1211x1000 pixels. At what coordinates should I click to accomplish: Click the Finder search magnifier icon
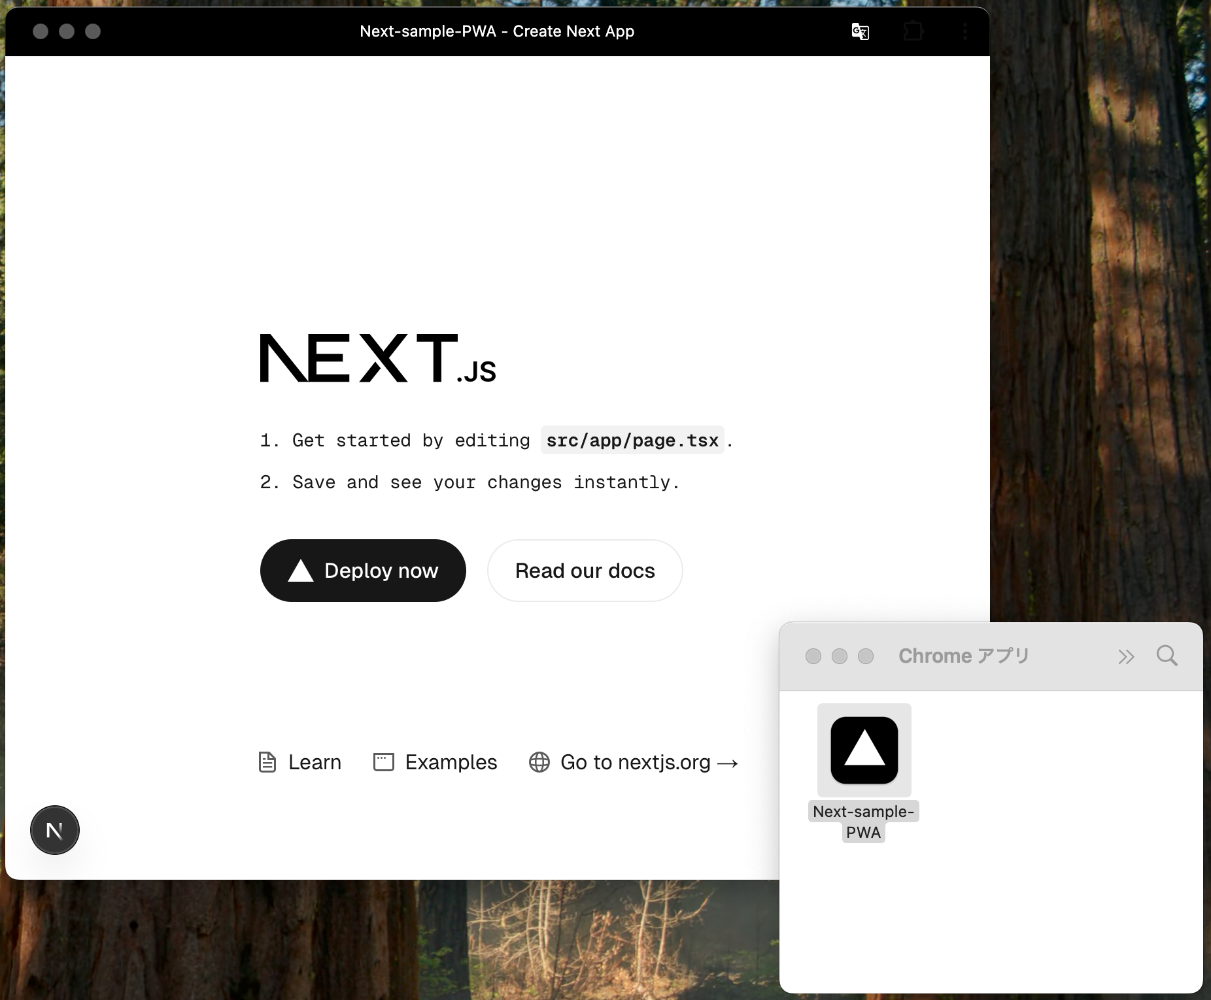tap(1167, 656)
